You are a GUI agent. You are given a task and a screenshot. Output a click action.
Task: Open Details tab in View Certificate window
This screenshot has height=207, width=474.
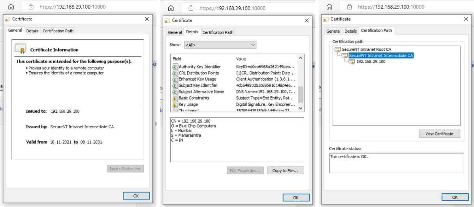click(350, 31)
